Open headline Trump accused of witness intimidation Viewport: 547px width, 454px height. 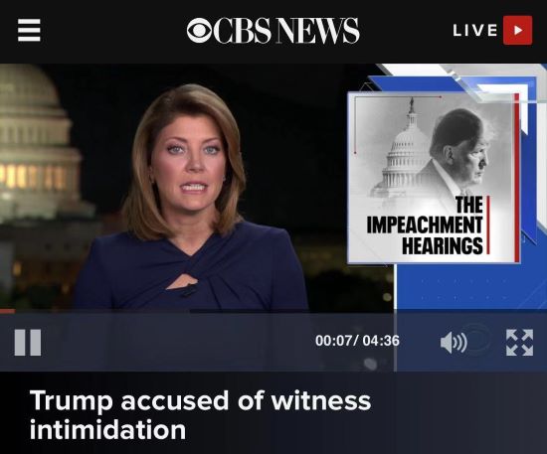pyautogui.click(x=200, y=415)
